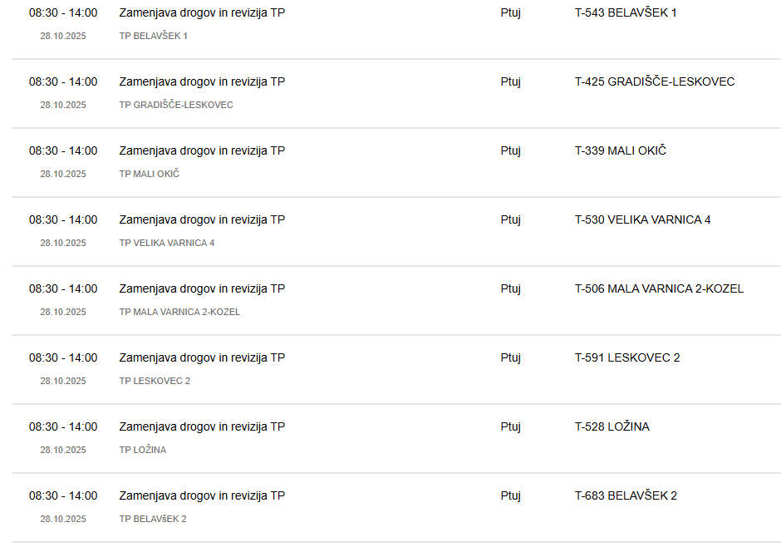Click the small TP LESKOVEC 2 subtitle
The height and width of the screenshot is (552, 781).
tap(155, 381)
